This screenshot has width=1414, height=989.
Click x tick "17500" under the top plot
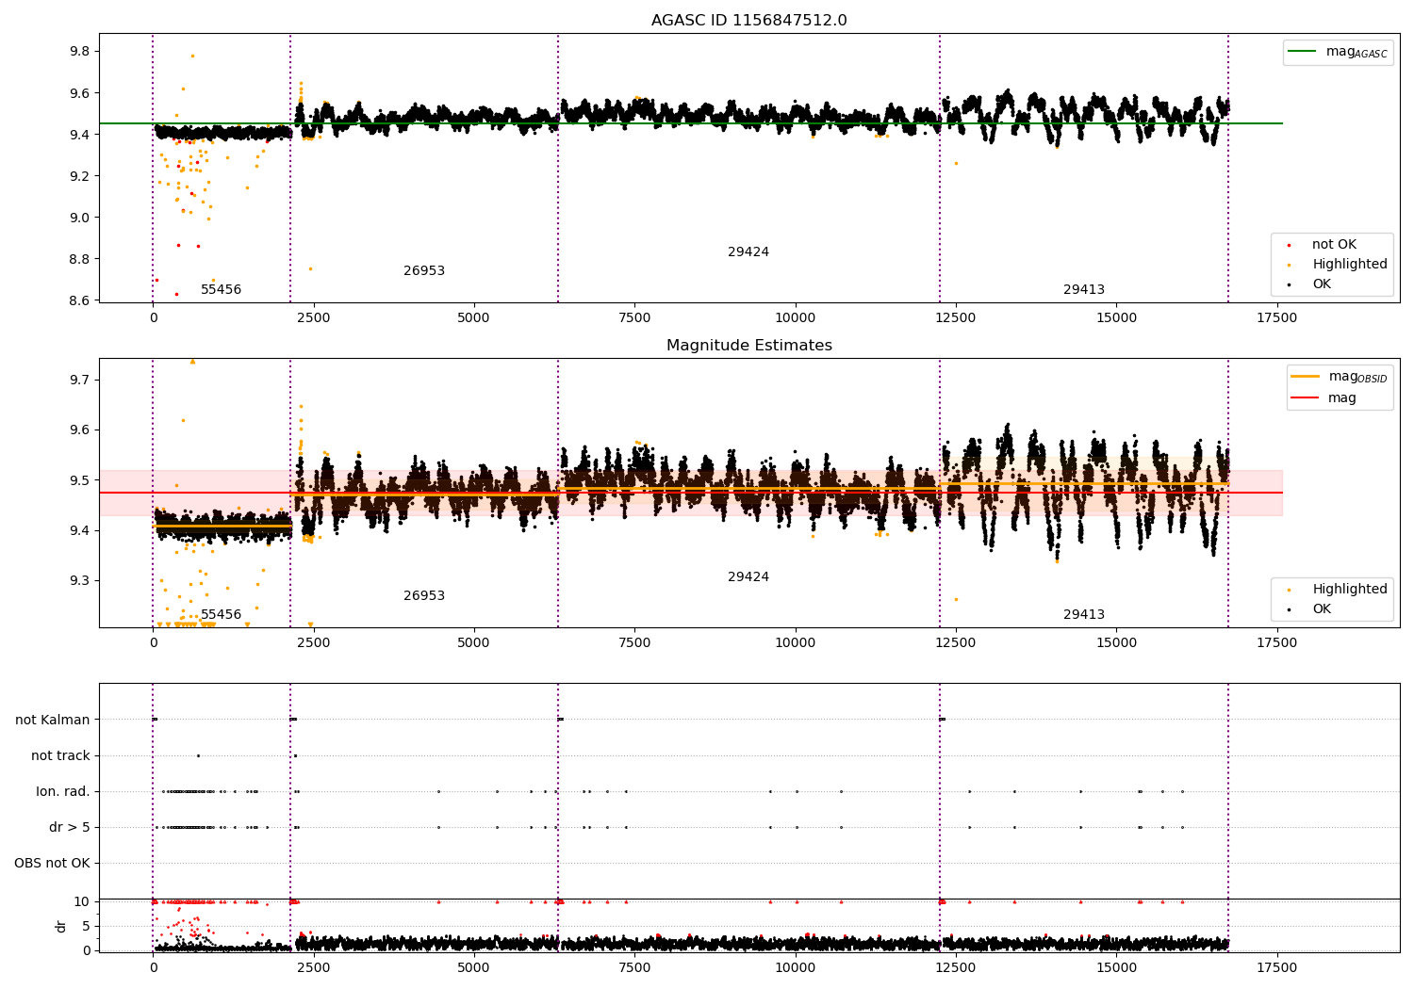pos(1276,318)
